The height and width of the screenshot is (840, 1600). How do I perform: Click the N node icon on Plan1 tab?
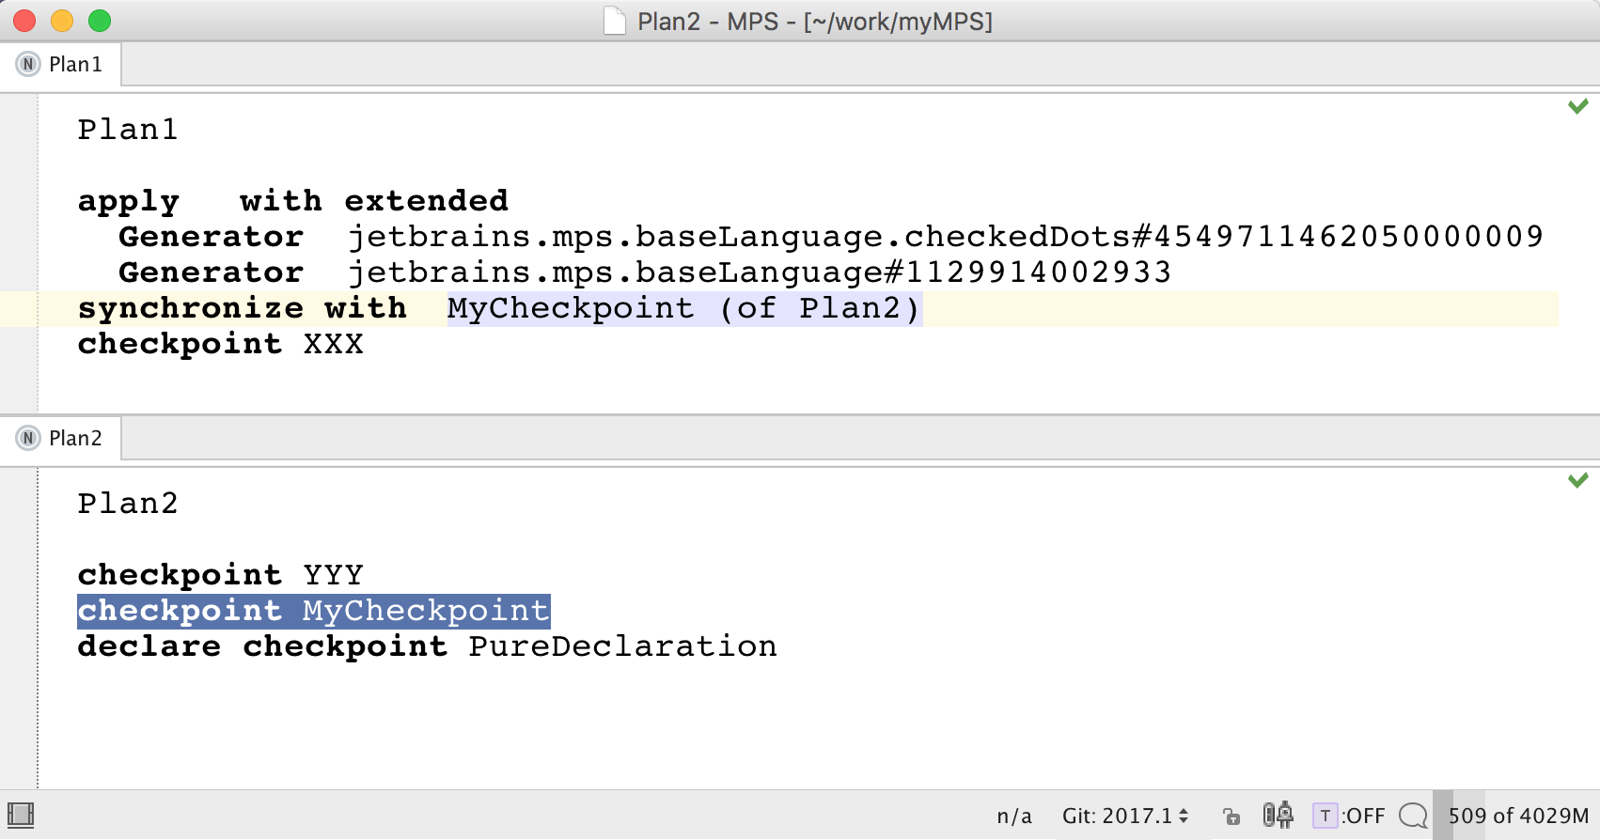(28, 64)
